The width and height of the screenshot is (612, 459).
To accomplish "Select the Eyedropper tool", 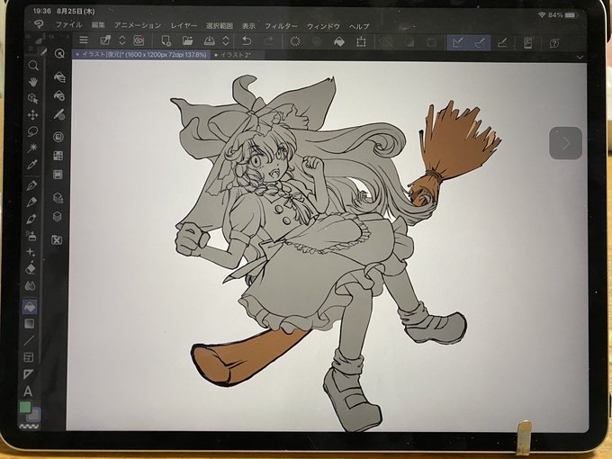I will point(32,165).
